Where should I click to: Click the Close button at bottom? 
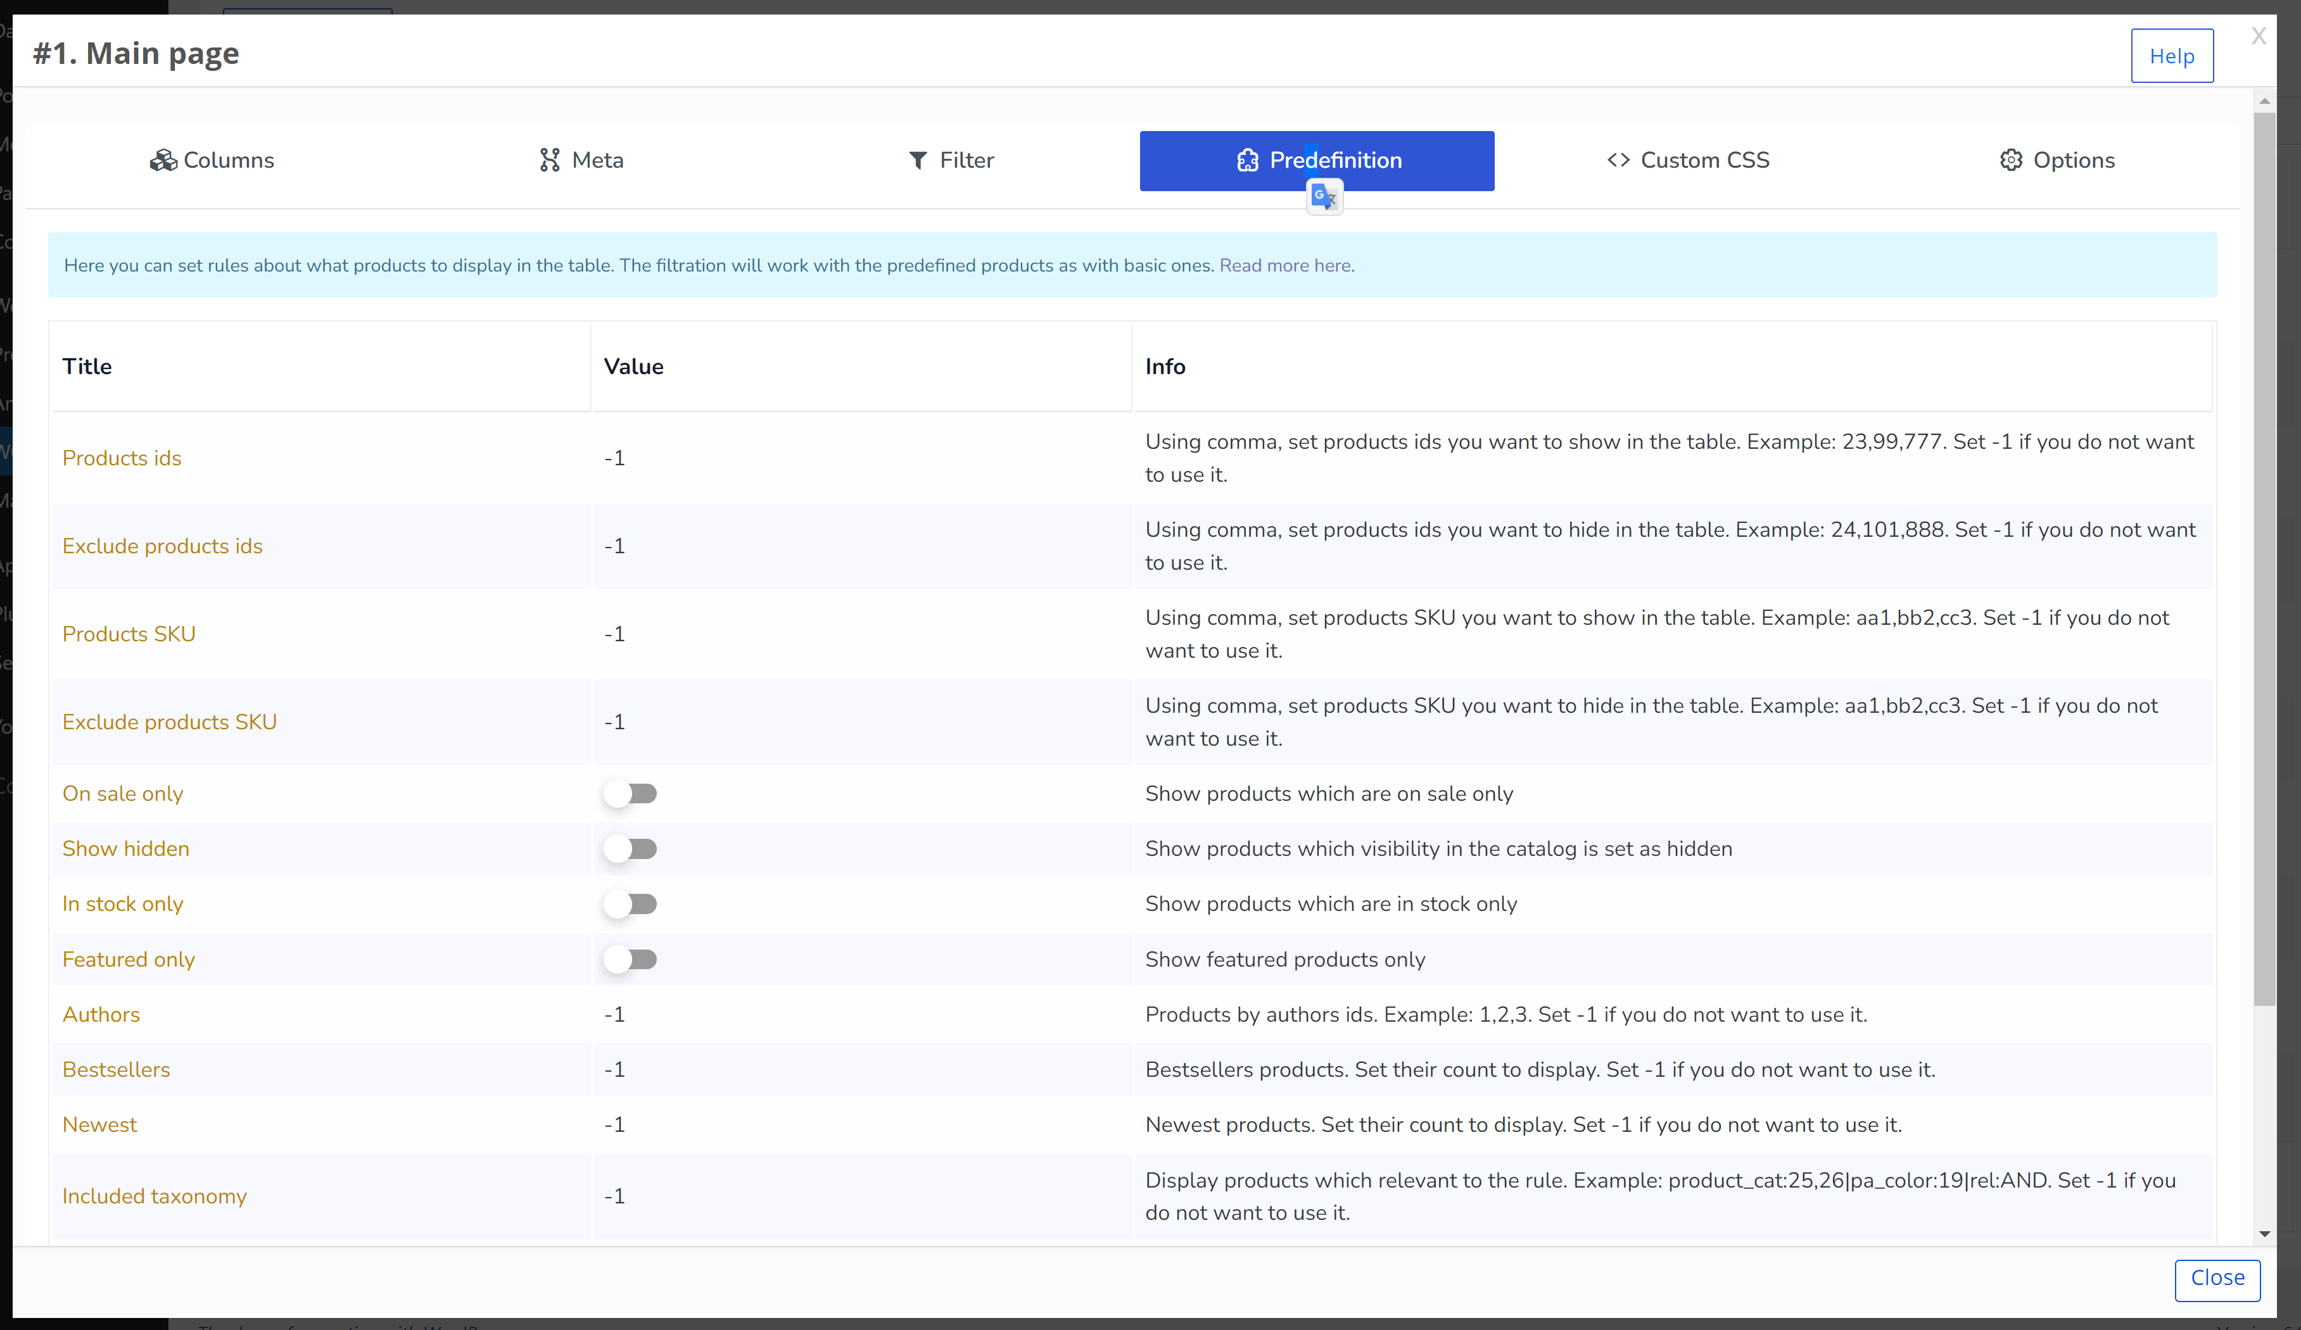[x=2217, y=1278]
